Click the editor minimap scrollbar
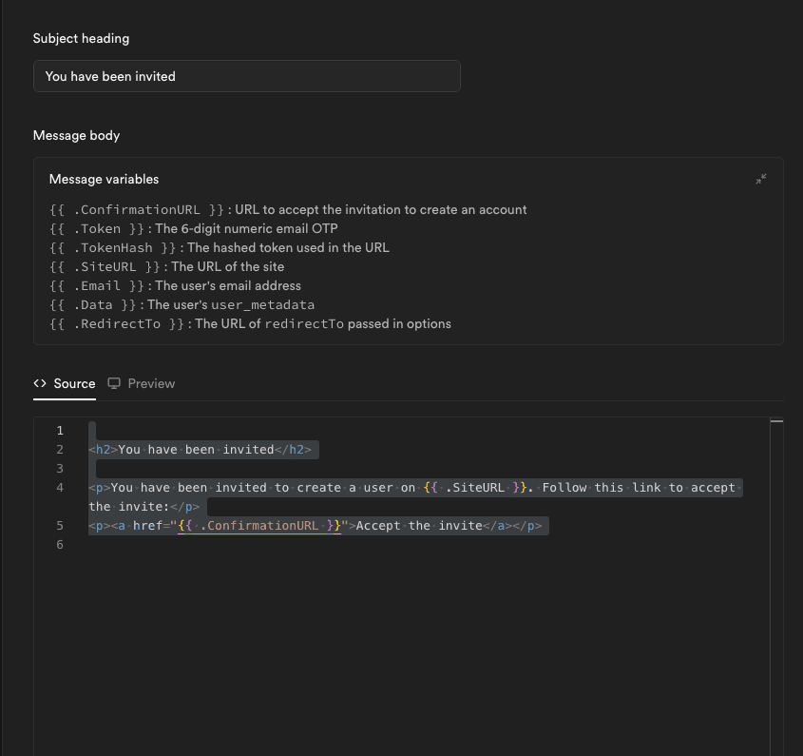Screen dimensions: 803x756 pyautogui.click(x=776, y=587)
